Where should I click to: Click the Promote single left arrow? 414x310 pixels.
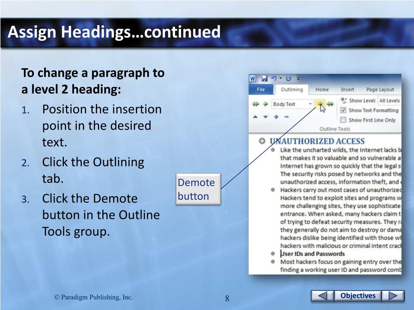pos(265,104)
